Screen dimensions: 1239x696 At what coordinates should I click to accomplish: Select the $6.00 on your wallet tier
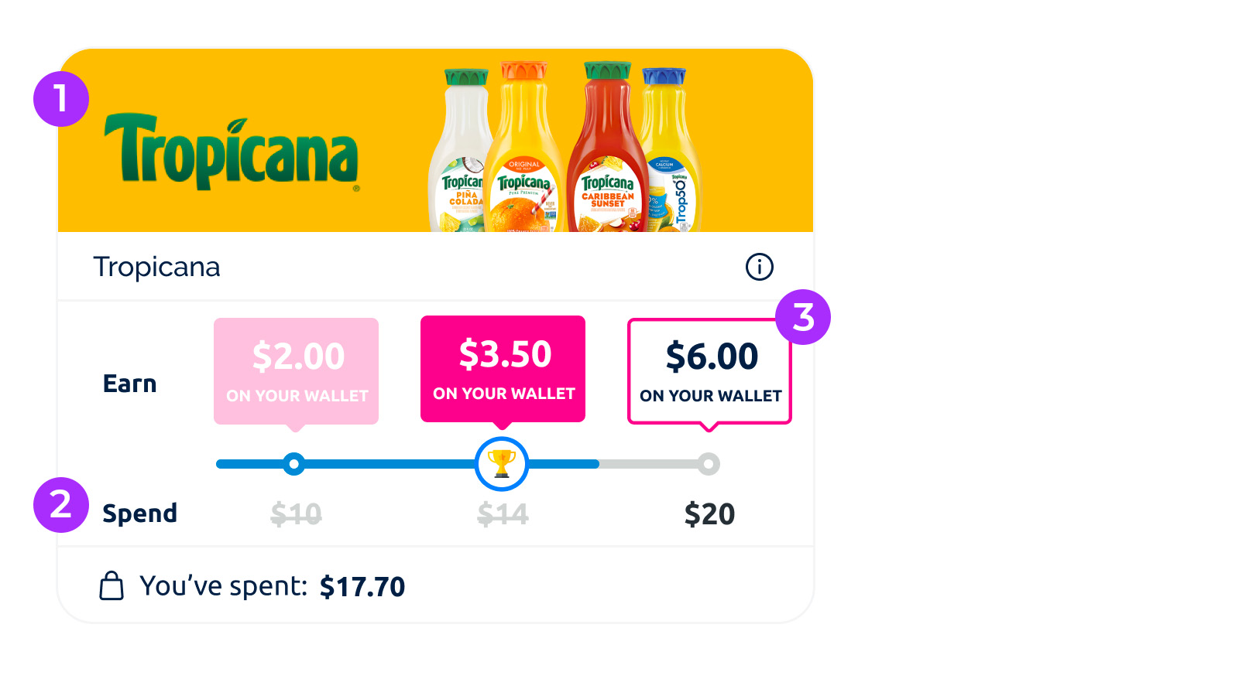709,371
